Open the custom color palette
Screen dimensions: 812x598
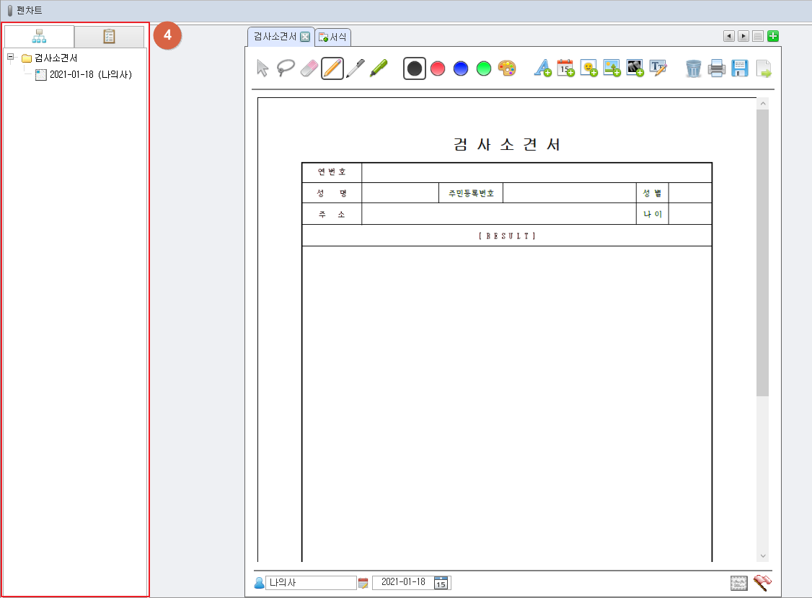[x=507, y=68]
